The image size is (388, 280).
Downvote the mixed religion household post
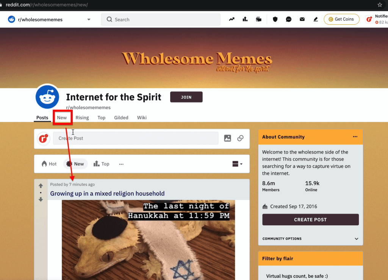pyautogui.click(x=41, y=200)
